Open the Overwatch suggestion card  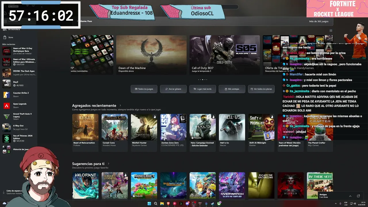coord(232,185)
